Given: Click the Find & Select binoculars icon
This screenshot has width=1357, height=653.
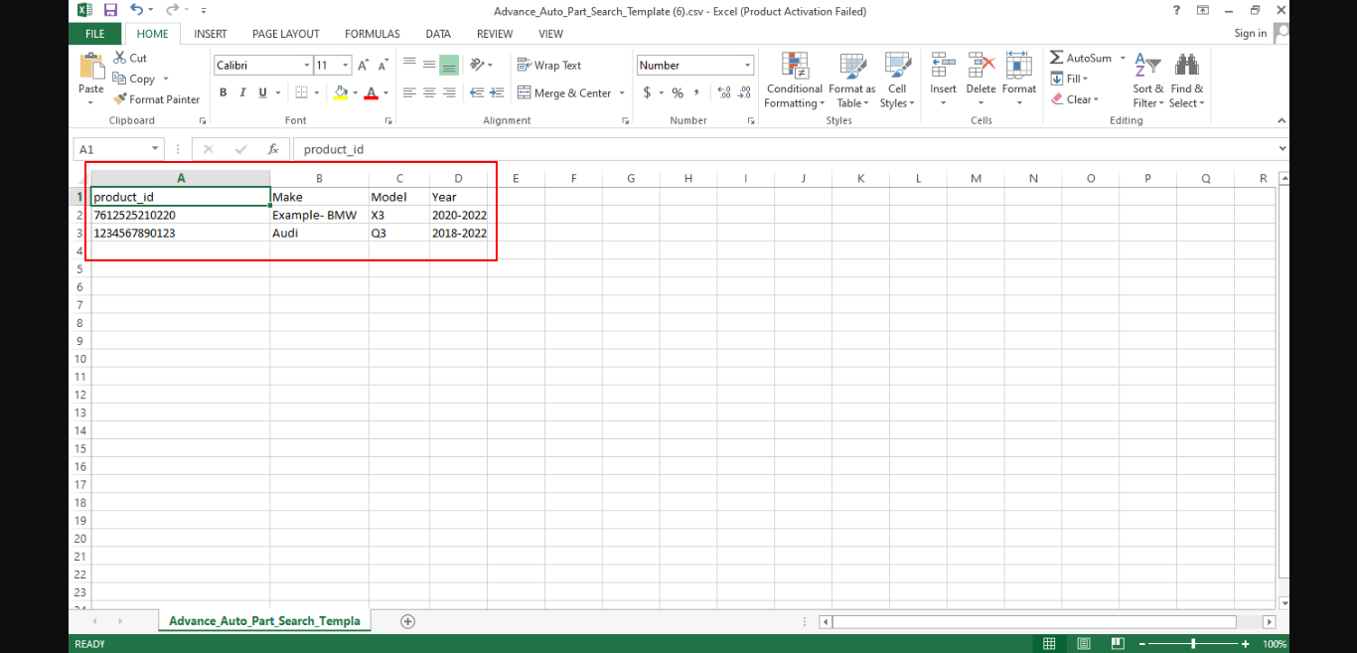Looking at the screenshot, I should click(1186, 66).
